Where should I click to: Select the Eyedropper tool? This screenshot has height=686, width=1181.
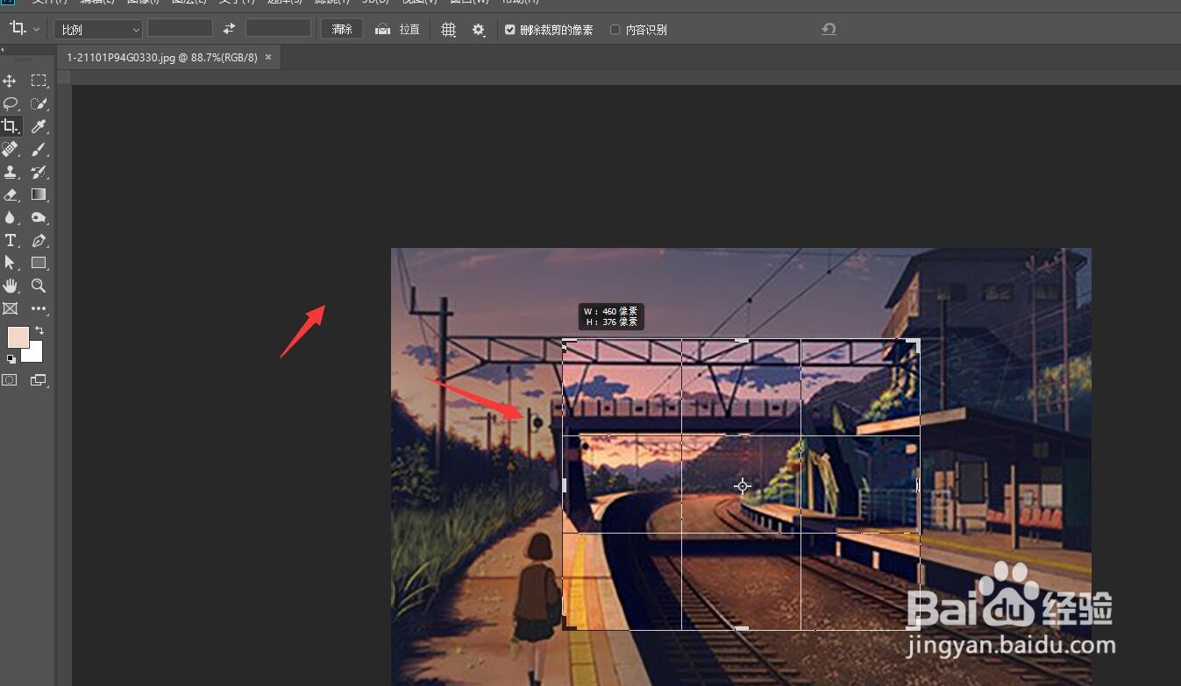(x=39, y=126)
